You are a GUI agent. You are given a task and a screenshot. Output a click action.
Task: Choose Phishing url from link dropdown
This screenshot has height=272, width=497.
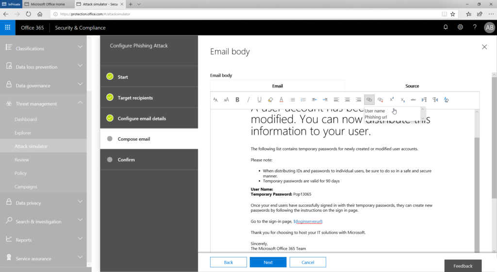click(x=376, y=117)
